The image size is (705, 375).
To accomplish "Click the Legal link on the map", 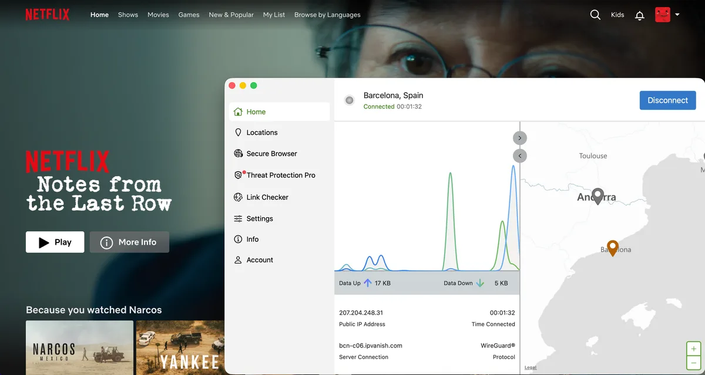I will [x=531, y=368].
